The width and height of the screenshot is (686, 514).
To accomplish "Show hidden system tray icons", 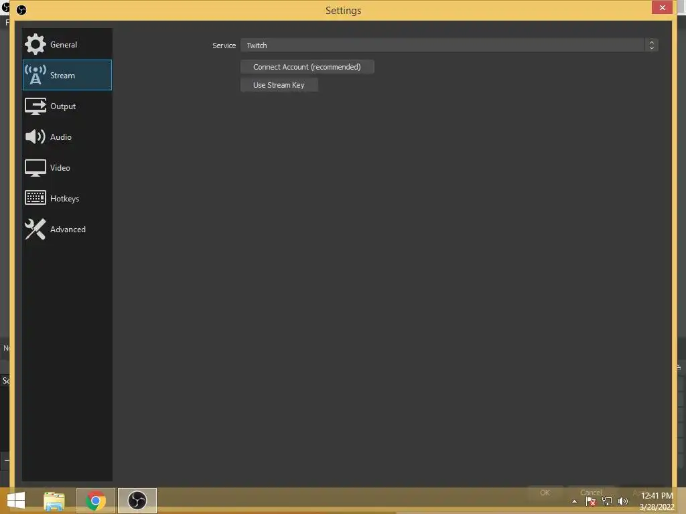I will pyautogui.click(x=574, y=501).
